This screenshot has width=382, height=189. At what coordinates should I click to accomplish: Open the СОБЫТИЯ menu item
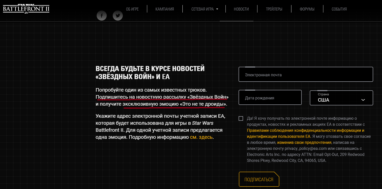tap(339, 9)
